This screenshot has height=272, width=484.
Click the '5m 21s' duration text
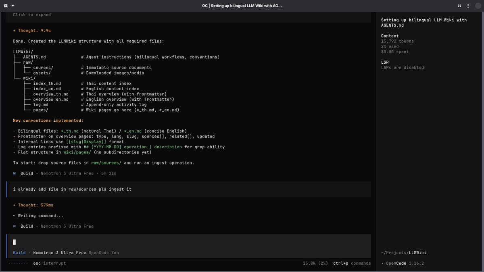109,173
